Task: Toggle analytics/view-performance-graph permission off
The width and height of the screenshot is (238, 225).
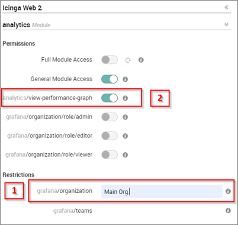Action: tap(110, 98)
